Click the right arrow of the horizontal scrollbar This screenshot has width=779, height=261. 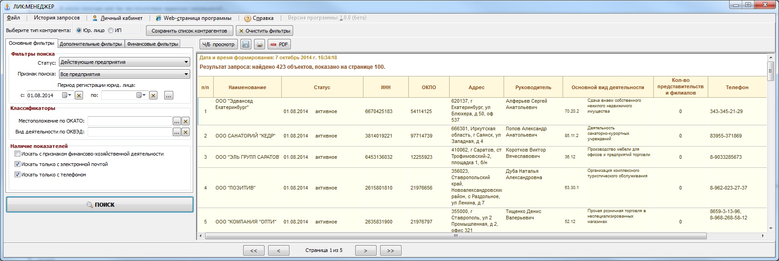tap(763, 236)
